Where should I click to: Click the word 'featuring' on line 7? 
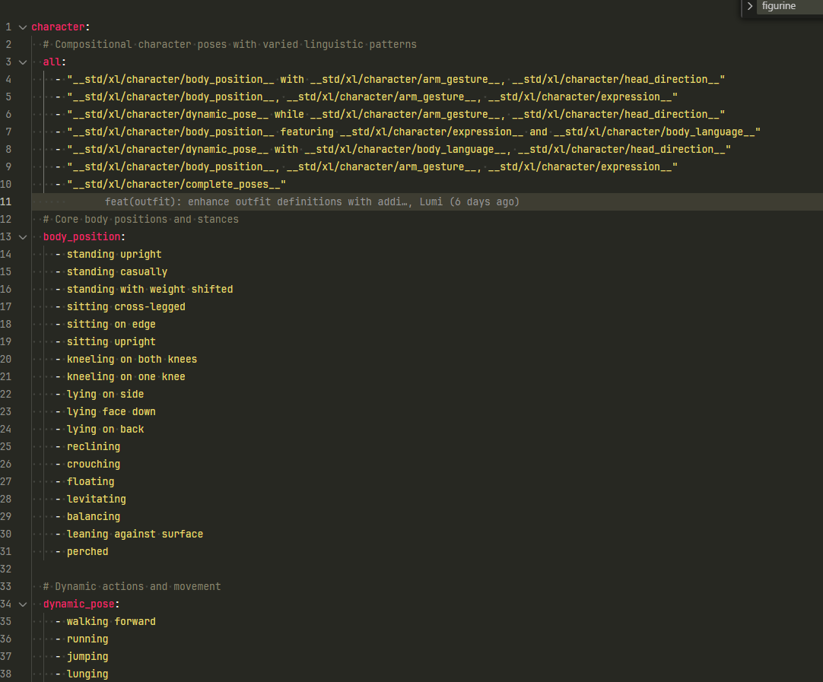[x=307, y=132]
